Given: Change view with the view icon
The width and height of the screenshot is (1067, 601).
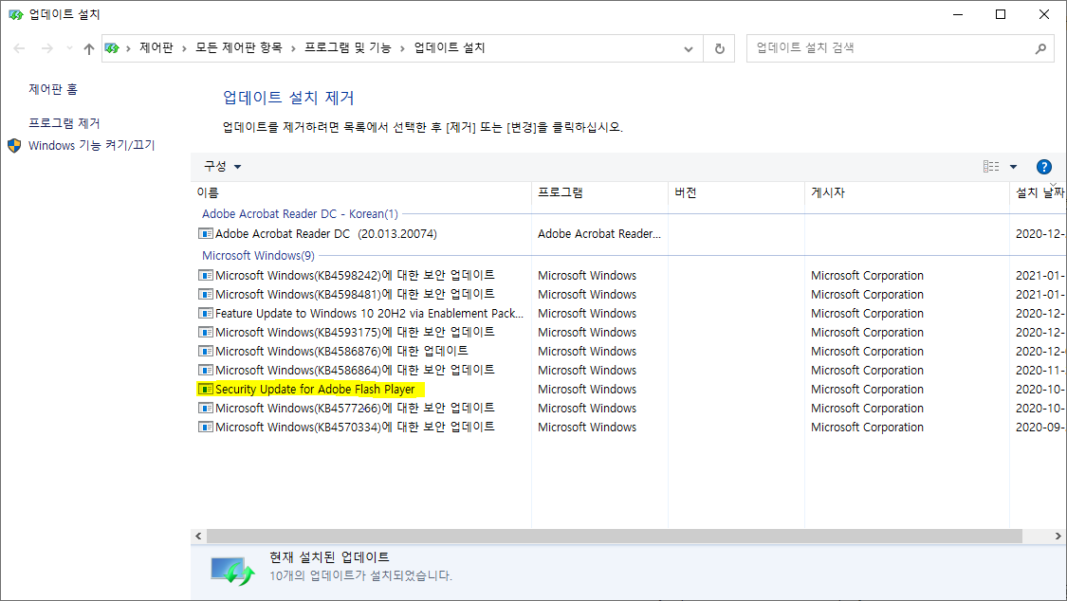Looking at the screenshot, I should click(991, 167).
